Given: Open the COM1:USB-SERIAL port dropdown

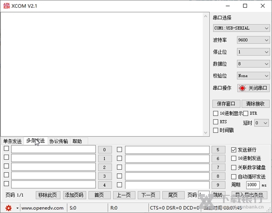Looking at the screenshot, I should coord(241,28).
